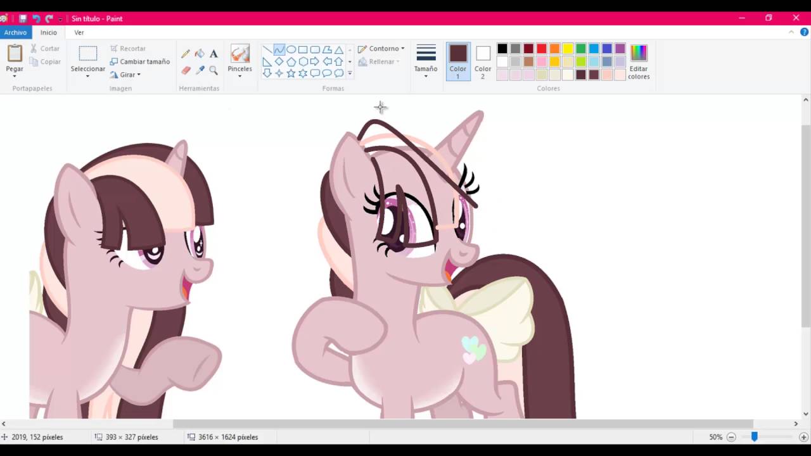Switch to the Ver tab
811x456 pixels.
[x=79, y=32]
